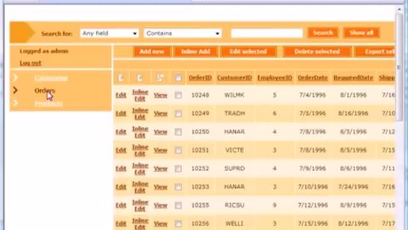This screenshot has height=230, width=408.
Task: Sort by the OrderDate column header
Action: point(312,78)
